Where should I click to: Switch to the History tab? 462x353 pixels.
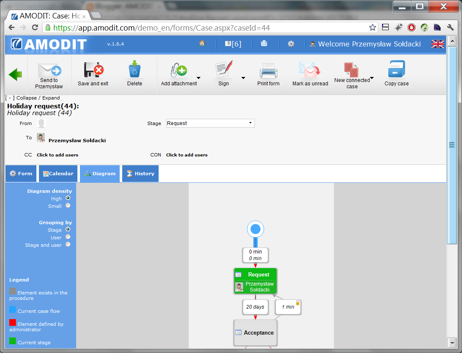click(x=140, y=173)
